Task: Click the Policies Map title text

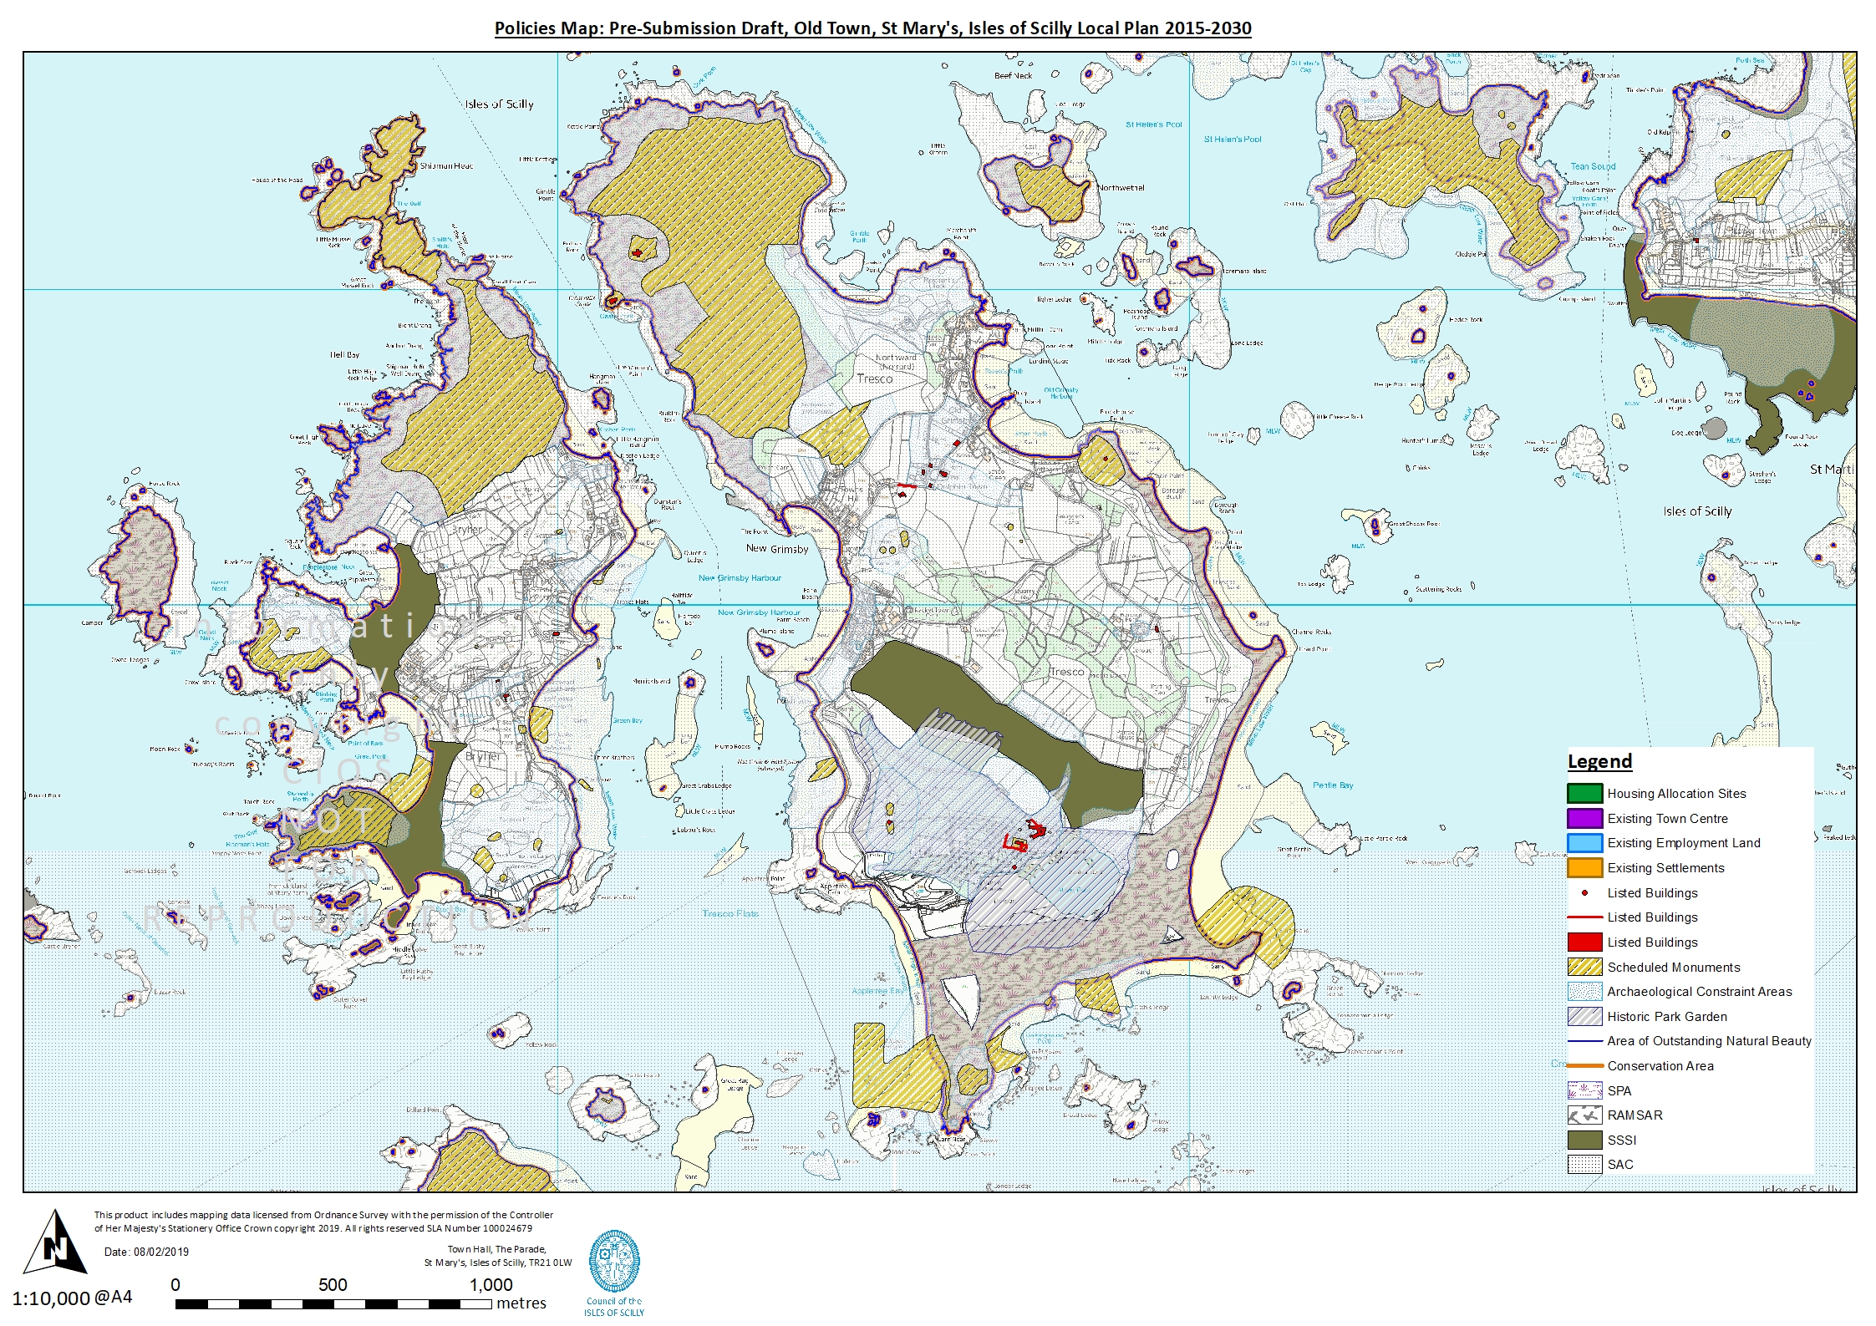Action: (872, 28)
